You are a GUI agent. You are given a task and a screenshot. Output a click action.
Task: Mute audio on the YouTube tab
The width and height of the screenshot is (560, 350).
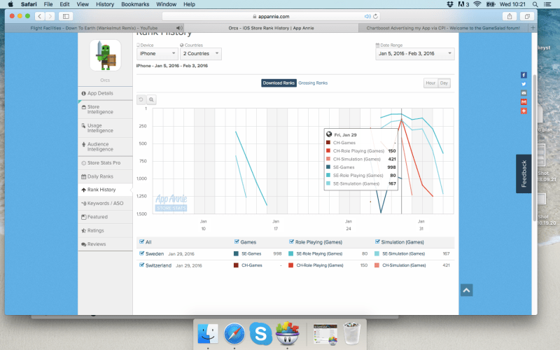point(179,28)
